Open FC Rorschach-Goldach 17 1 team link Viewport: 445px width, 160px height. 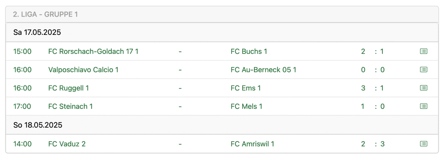93,51
